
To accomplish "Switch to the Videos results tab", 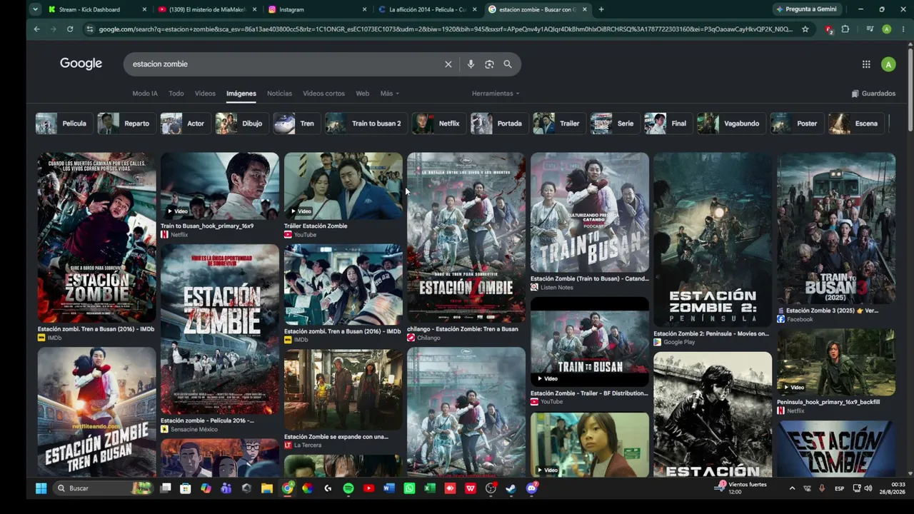I will (x=205, y=94).
